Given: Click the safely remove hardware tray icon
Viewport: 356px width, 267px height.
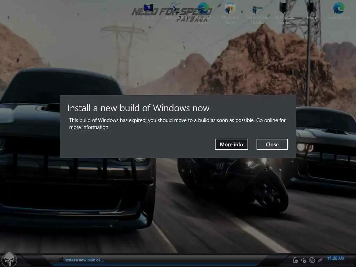Looking at the screenshot, I should coord(296,260).
